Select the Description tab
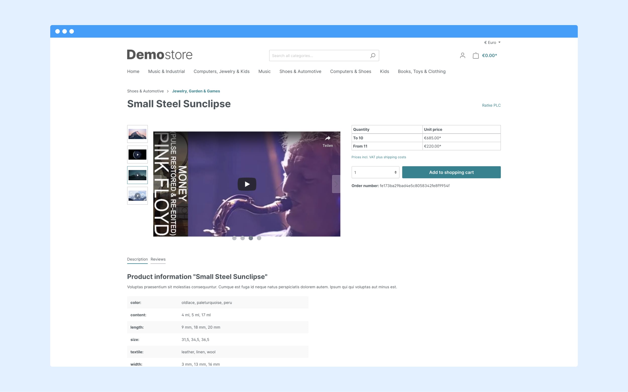The width and height of the screenshot is (628, 392). (x=137, y=259)
